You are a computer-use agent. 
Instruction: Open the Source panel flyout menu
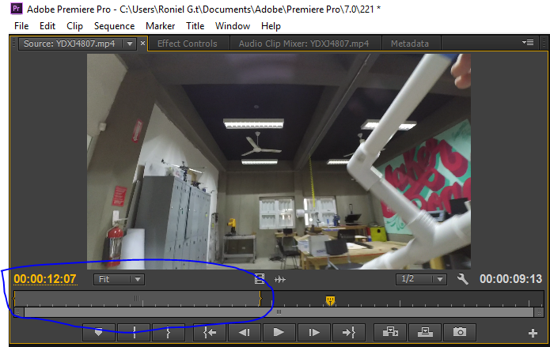click(528, 43)
